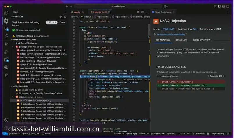The height and width of the screenshot is (138, 234).
Task: Collapse the SUMMARY section
Action: coord(12,17)
